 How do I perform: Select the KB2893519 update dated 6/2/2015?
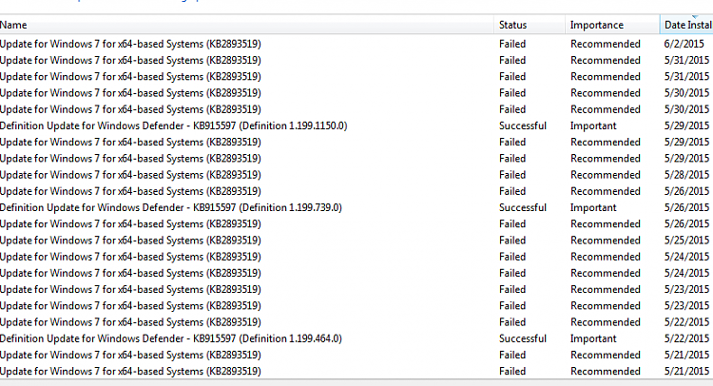pos(130,44)
